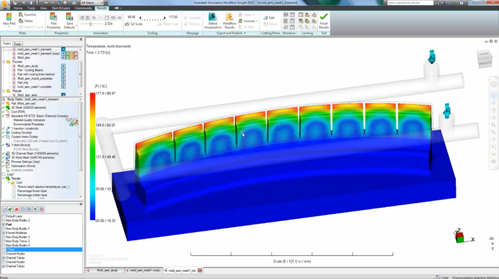Open the View ribbon tab

43,8
